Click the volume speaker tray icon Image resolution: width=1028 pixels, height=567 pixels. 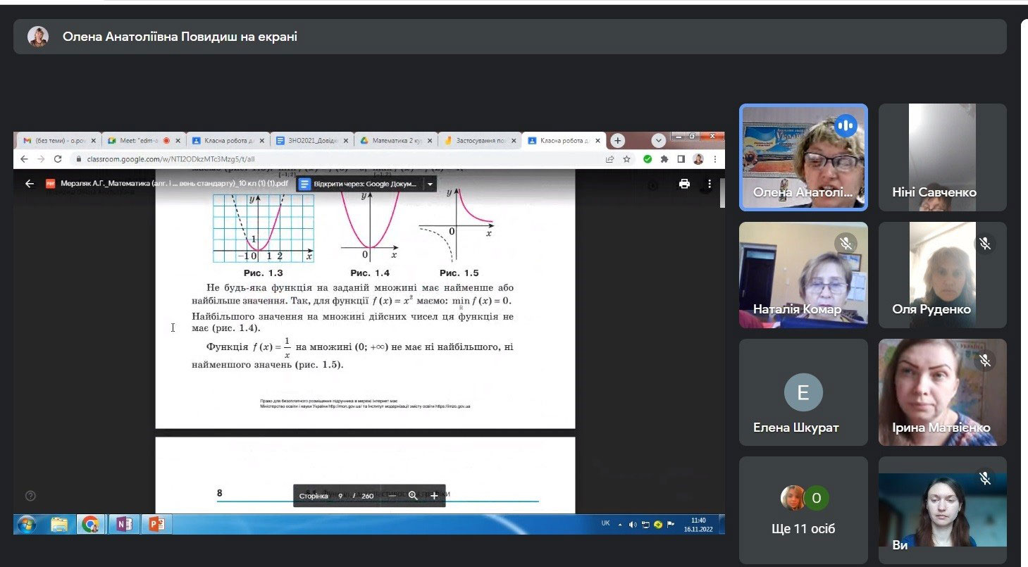tap(633, 525)
